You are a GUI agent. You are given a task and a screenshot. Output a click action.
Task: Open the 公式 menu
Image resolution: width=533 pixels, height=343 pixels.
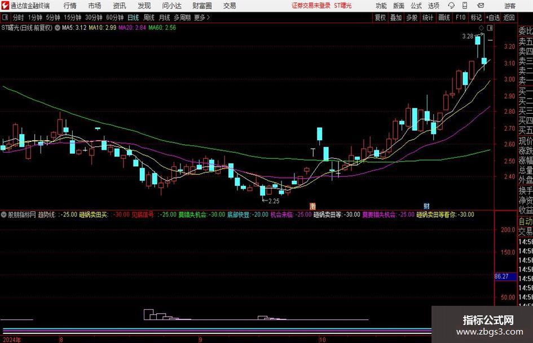[416, 6]
